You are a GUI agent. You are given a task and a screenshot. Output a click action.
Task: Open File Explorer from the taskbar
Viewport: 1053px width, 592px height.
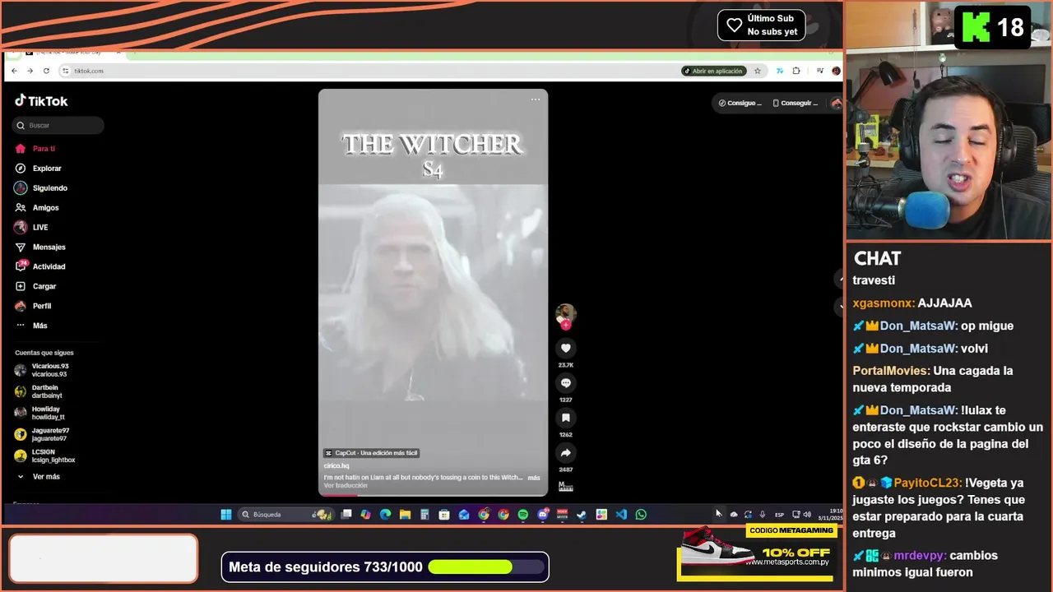[405, 515]
